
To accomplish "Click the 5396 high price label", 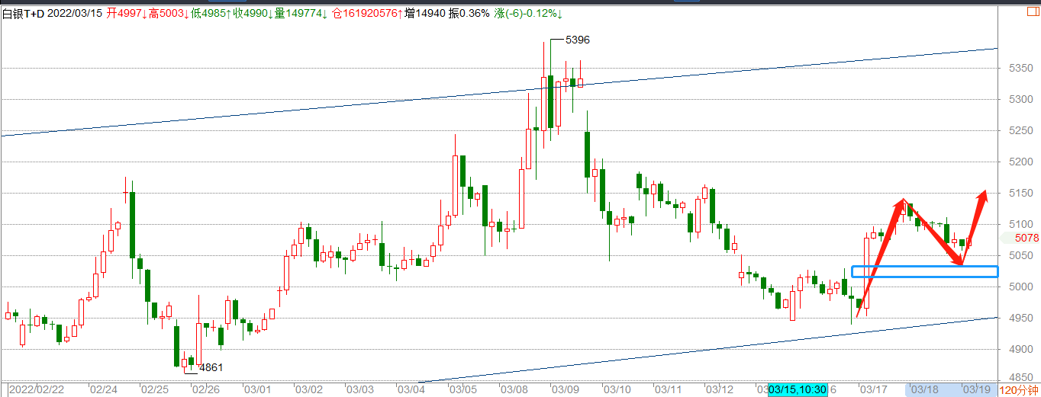I will pyautogui.click(x=577, y=40).
